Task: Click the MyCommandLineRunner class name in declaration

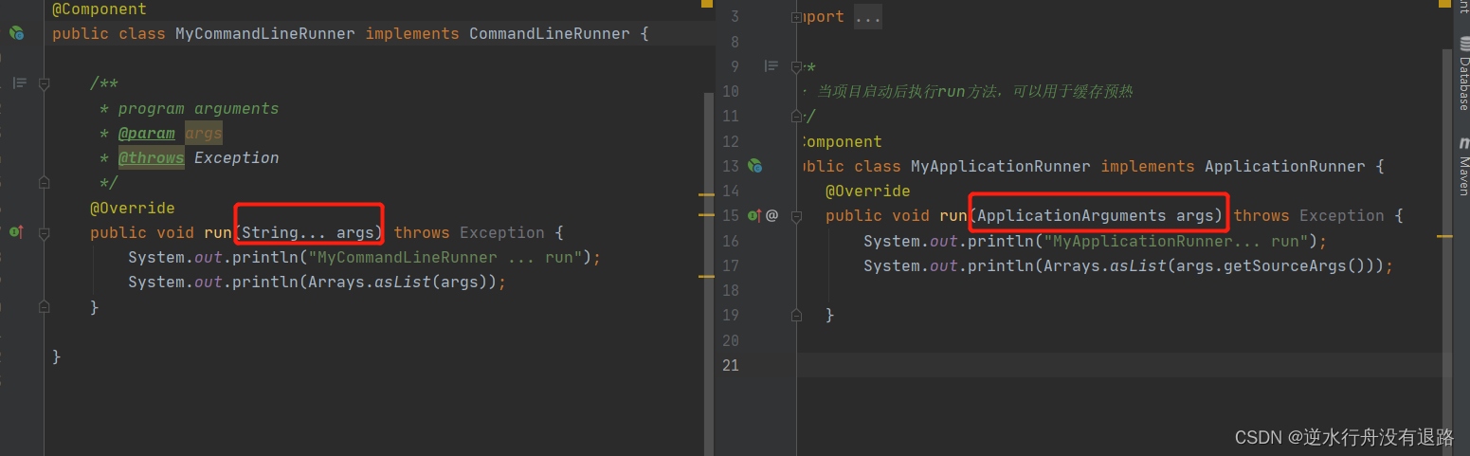Action: [265, 34]
